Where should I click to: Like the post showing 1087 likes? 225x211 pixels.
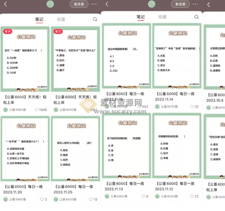[87, 110]
